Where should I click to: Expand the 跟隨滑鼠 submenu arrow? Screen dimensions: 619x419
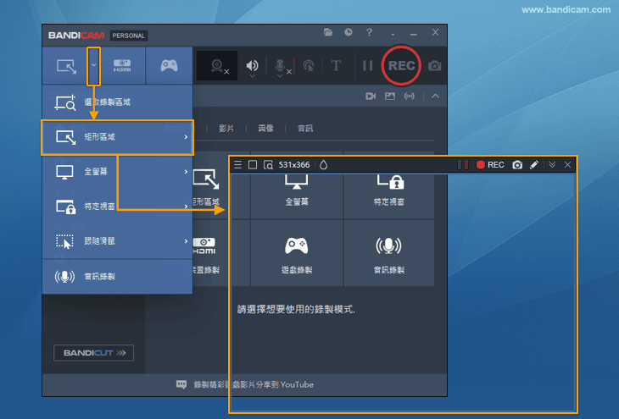point(186,241)
